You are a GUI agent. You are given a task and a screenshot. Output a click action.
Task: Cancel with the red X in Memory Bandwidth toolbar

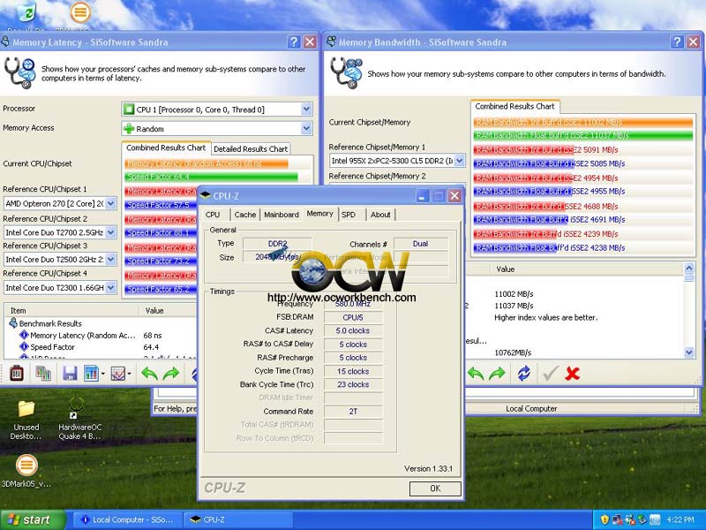(572, 373)
